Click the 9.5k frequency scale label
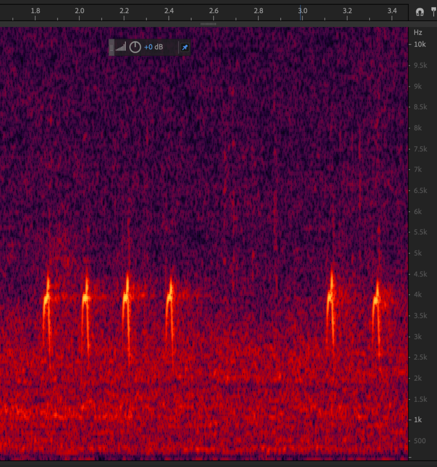Viewport: 437px width, 467px height. tap(420, 65)
